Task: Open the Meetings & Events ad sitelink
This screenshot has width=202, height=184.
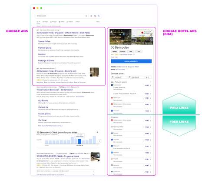Action: (46, 60)
